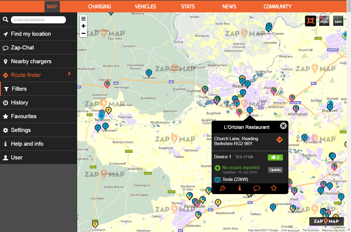The width and height of the screenshot is (351, 232).
Task: Get directions to L'Ortolan Restaurant
Action: (x=279, y=140)
